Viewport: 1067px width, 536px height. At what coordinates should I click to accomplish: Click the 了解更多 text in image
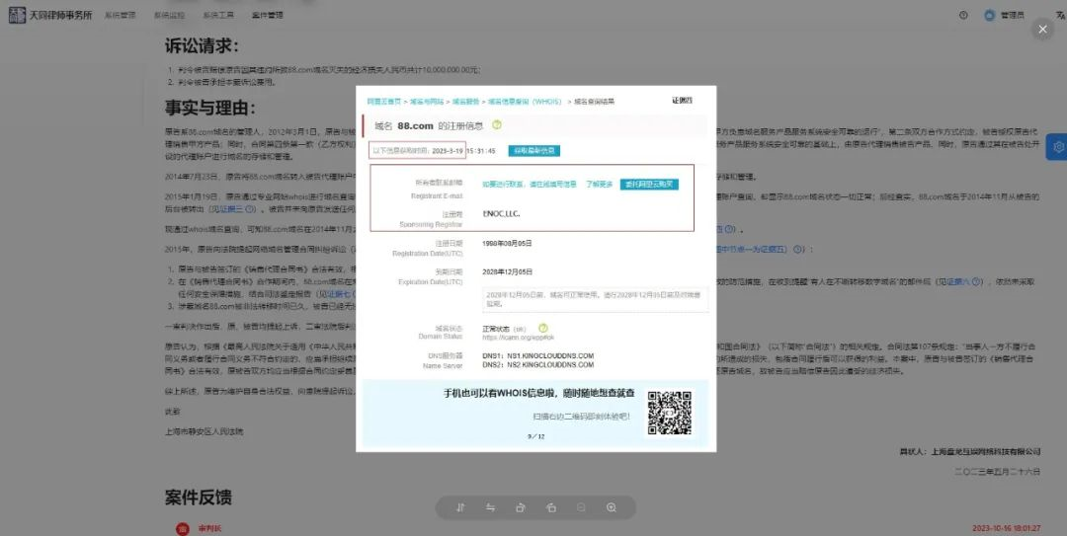tap(600, 185)
